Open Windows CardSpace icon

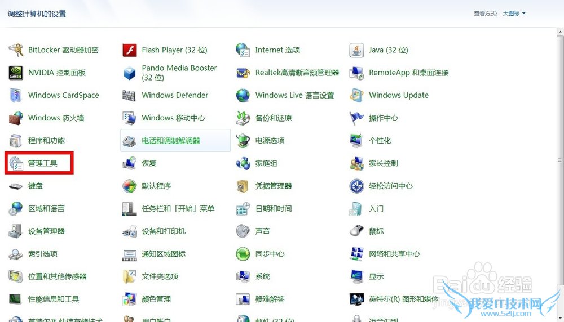coord(16,95)
